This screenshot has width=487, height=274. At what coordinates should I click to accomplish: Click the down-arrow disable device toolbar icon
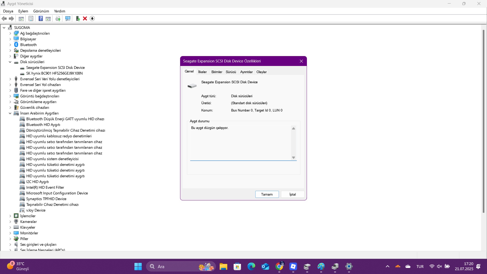92,19
